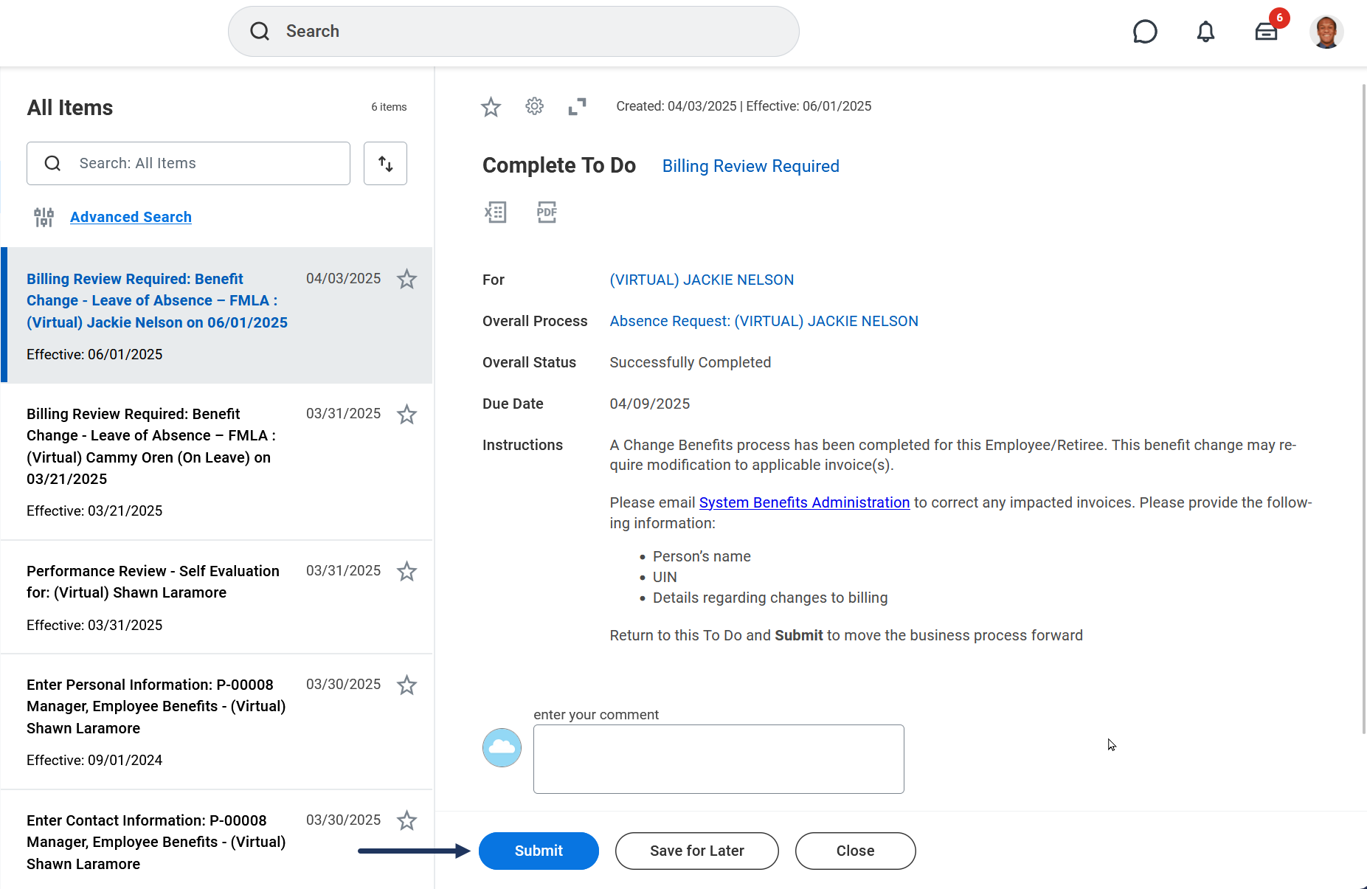Click the System Benefits Administration link
Image resolution: width=1367 pixels, height=889 pixels.
point(804,502)
